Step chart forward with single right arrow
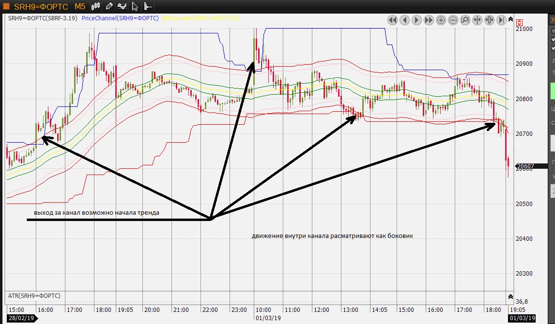555x324 pixels. (x=416, y=20)
